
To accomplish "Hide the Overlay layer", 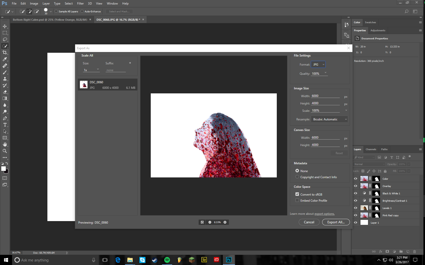I will coord(356,186).
